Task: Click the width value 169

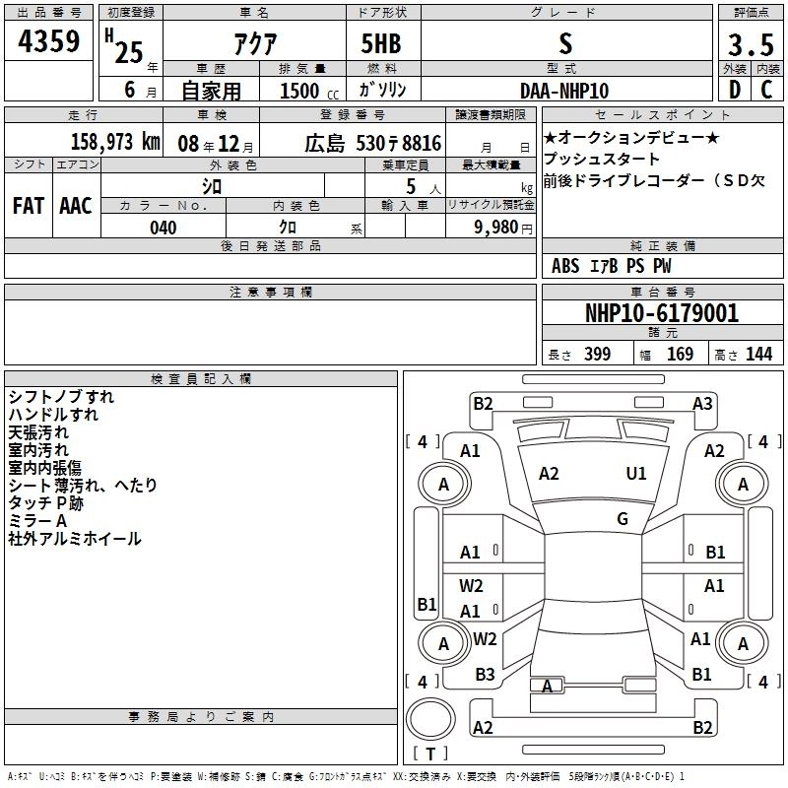Action: (680, 355)
